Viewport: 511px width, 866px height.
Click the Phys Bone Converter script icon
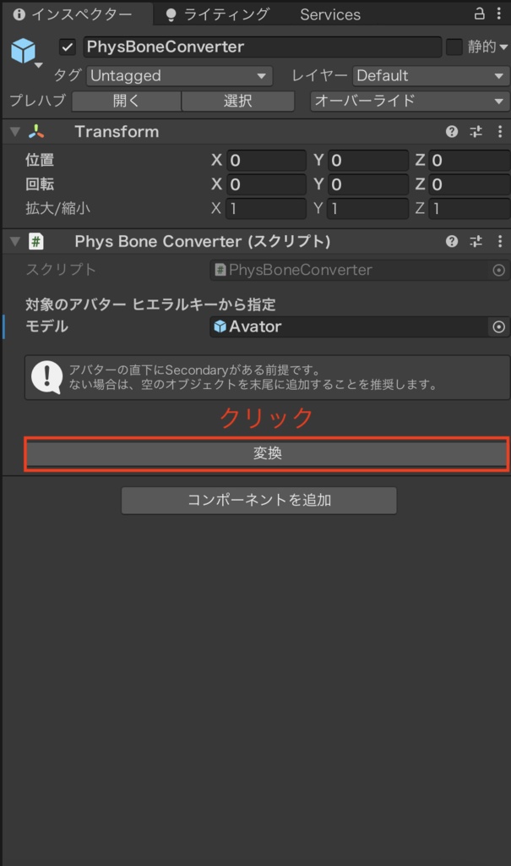pyautogui.click(x=36, y=241)
